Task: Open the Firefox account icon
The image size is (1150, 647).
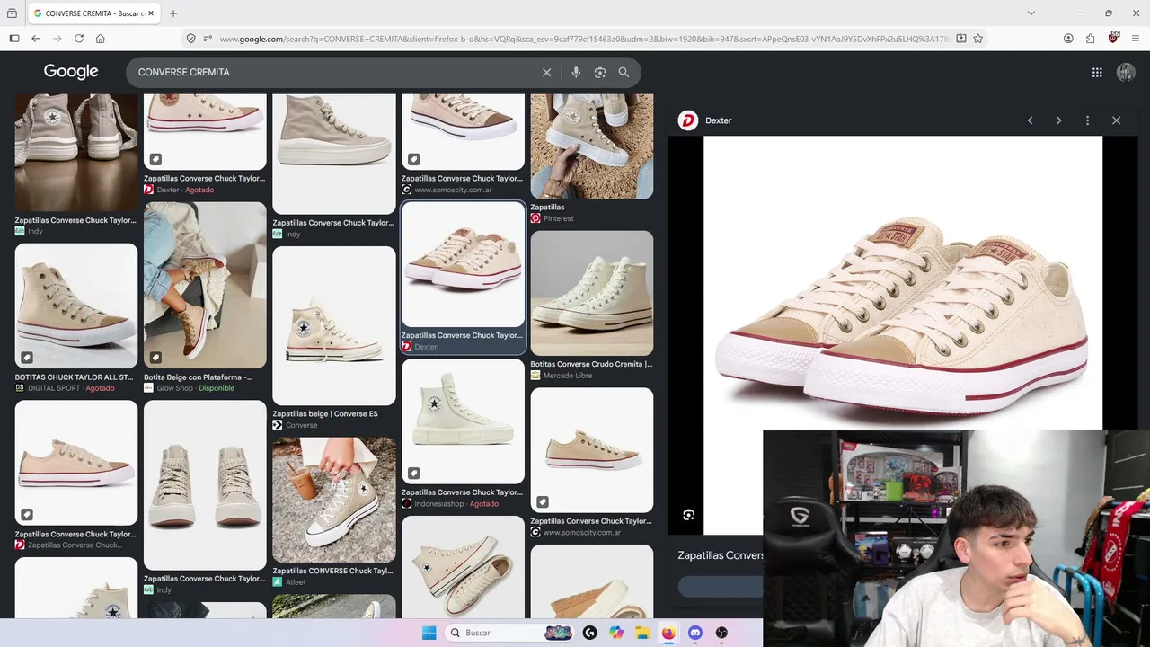Action: [1068, 39]
